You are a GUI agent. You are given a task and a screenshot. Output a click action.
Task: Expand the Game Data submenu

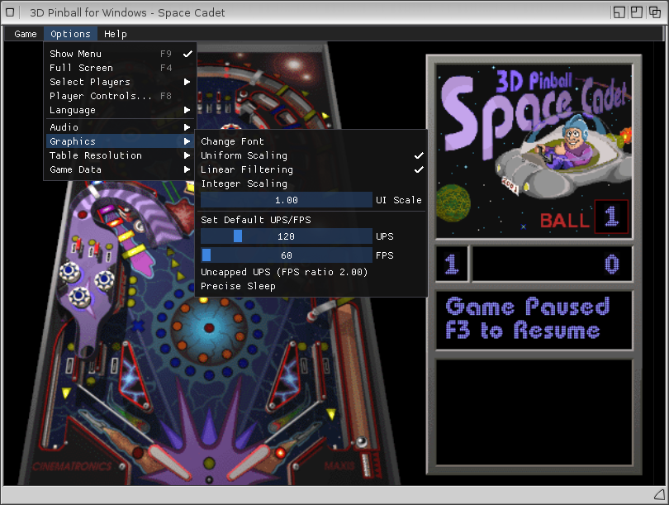(x=76, y=169)
